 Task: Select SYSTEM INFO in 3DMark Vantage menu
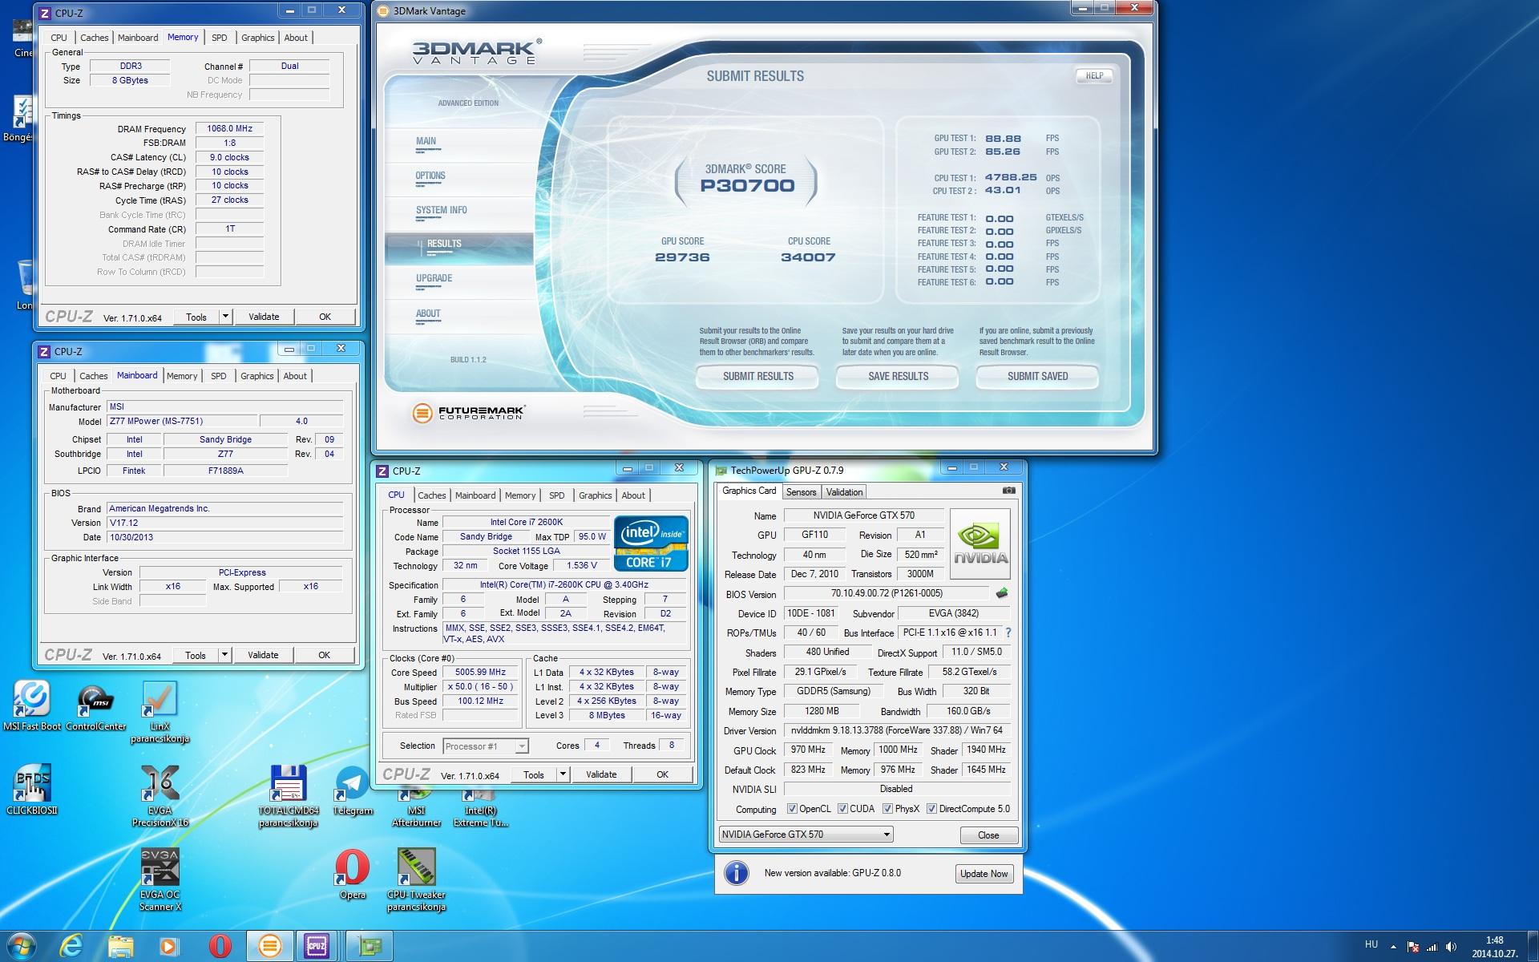(441, 210)
